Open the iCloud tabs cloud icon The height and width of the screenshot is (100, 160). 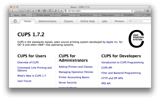(22, 11)
